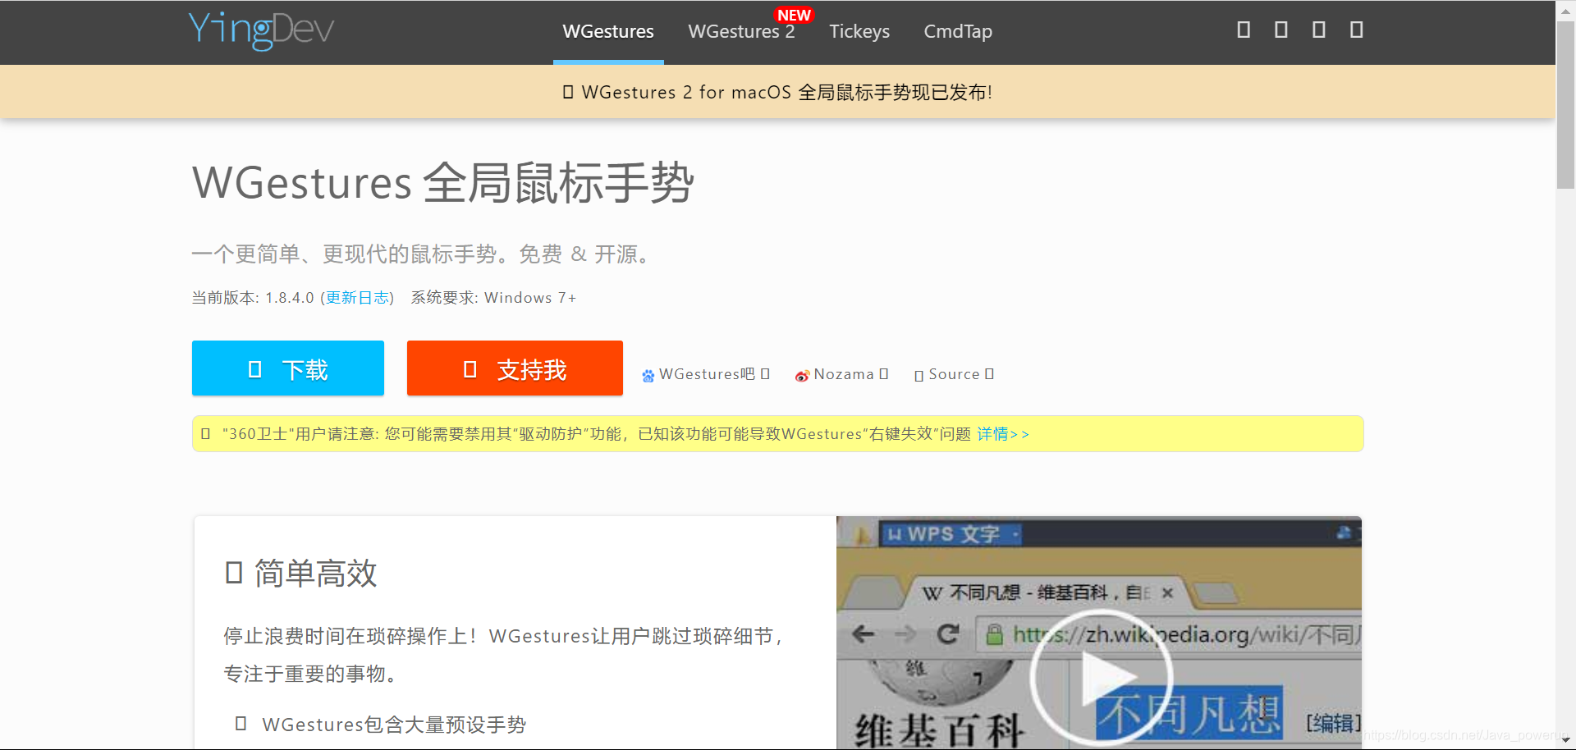Viewport: 1576px width, 750px height.
Task: Click the orange 支持我 button
Action: click(515, 368)
